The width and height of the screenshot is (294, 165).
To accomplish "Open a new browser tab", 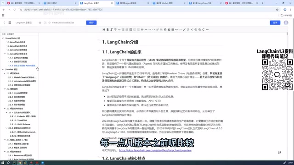I will 262,3.
